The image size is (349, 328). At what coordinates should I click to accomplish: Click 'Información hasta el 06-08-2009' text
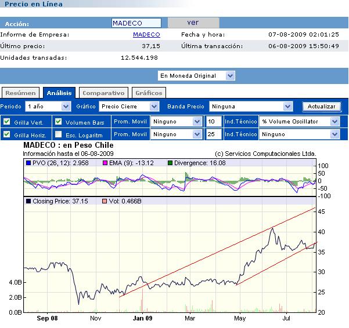tap(68, 154)
